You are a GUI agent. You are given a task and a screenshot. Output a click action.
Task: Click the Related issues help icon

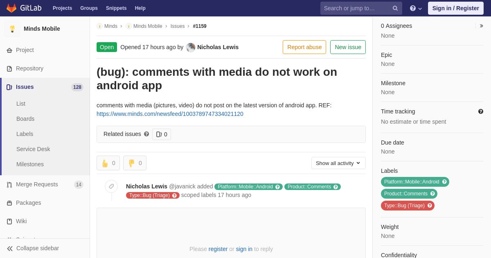(146, 134)
